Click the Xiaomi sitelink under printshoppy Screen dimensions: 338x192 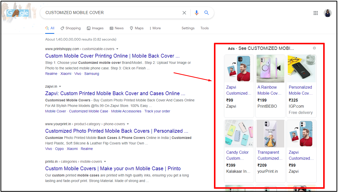[66, 74]
